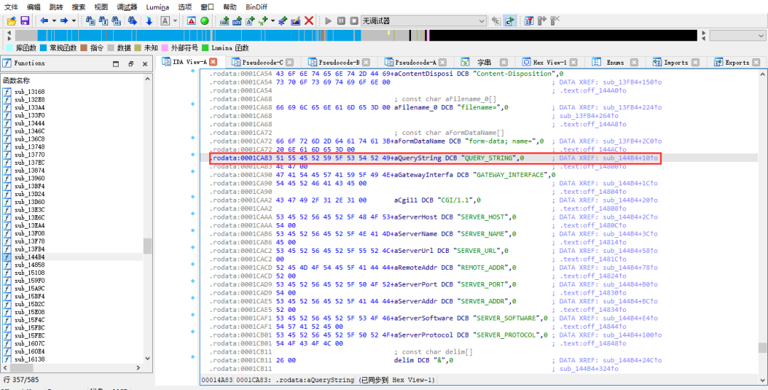Click the grayed C icon left of highlighted one
The image size is (768, 390).
496,21
